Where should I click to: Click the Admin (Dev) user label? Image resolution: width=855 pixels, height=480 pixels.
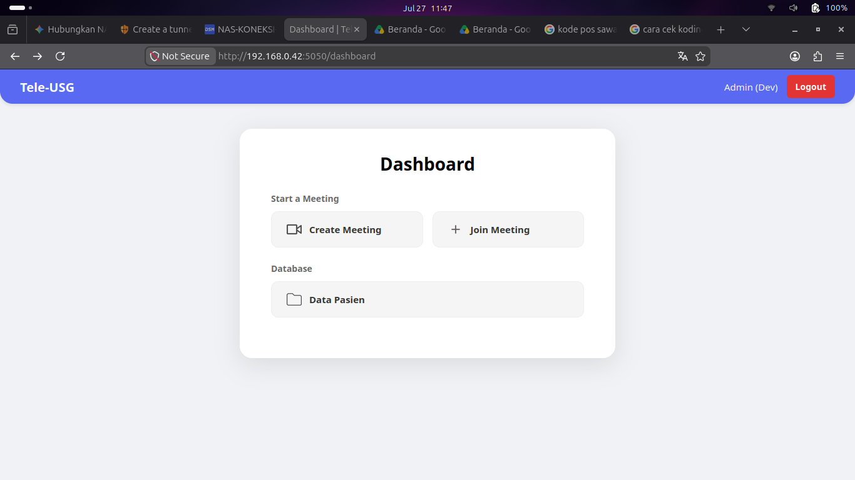751,87
